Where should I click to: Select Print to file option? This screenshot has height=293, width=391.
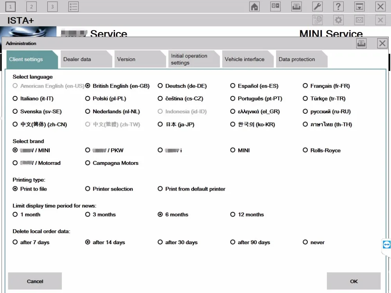tap(30, 189)
